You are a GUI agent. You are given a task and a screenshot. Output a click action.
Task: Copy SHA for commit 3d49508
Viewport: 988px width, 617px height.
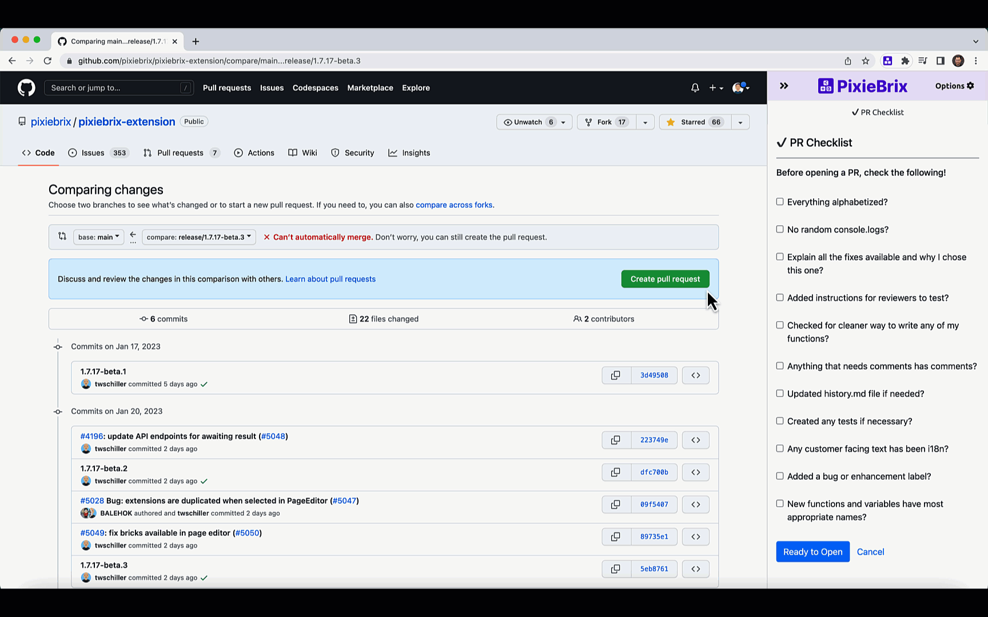(x=616, y=375)
